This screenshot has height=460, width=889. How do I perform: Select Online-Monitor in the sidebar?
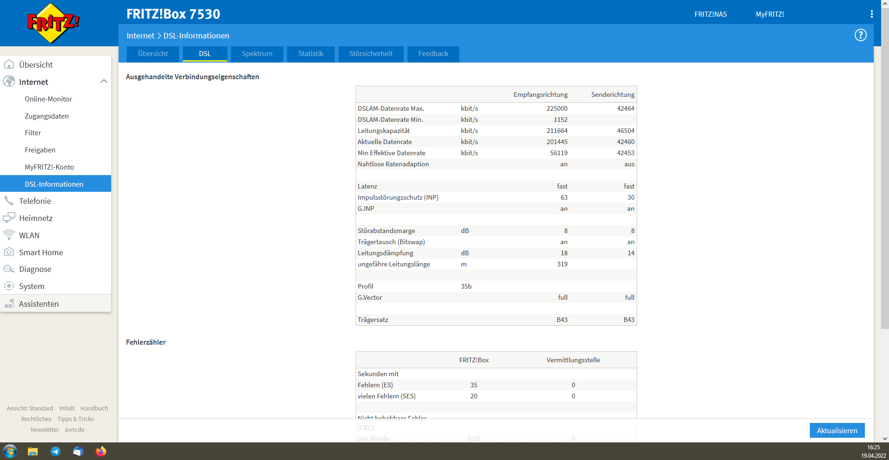click(49, 99)
